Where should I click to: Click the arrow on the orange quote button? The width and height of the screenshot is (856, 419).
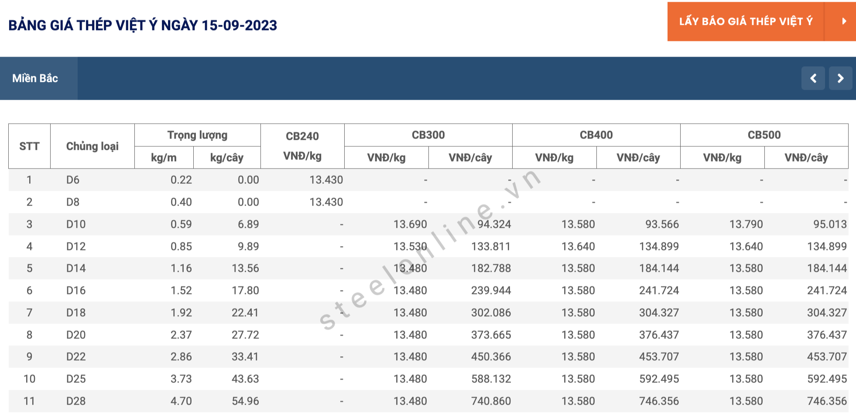[x=844, y=21]
